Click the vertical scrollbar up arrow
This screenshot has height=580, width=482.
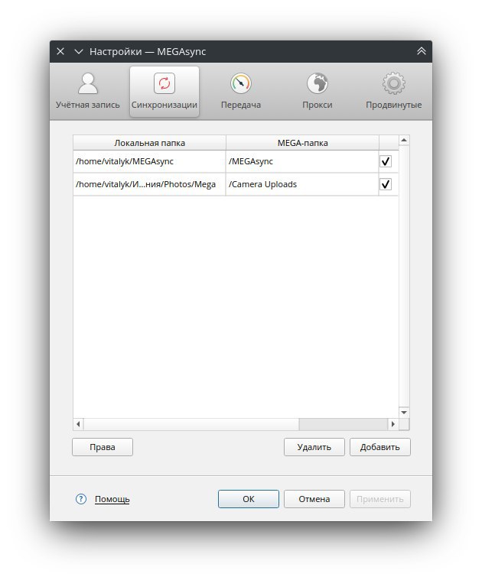tap(404, 140)
